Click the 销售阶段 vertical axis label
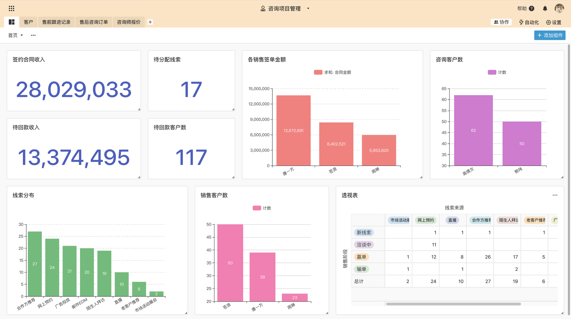This screenshot has height=319, width=571. pos(345,259)
